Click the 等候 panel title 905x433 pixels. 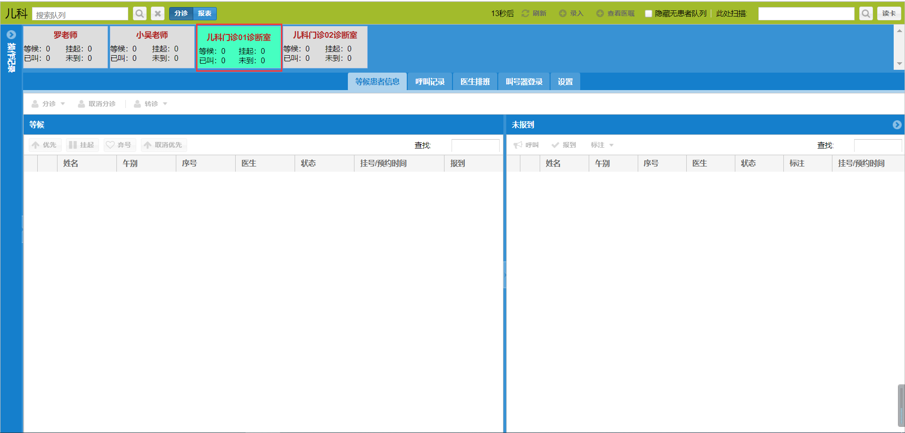pyautogui.click(x=37, y=125)
